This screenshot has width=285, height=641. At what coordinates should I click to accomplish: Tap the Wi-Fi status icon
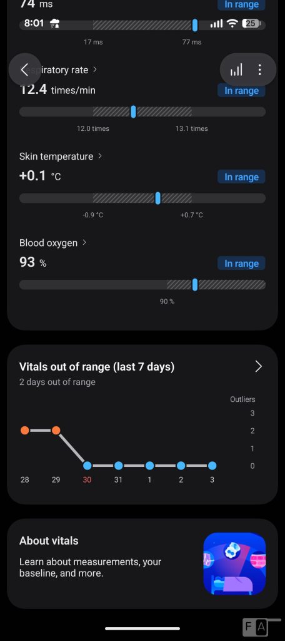[232, 24]
